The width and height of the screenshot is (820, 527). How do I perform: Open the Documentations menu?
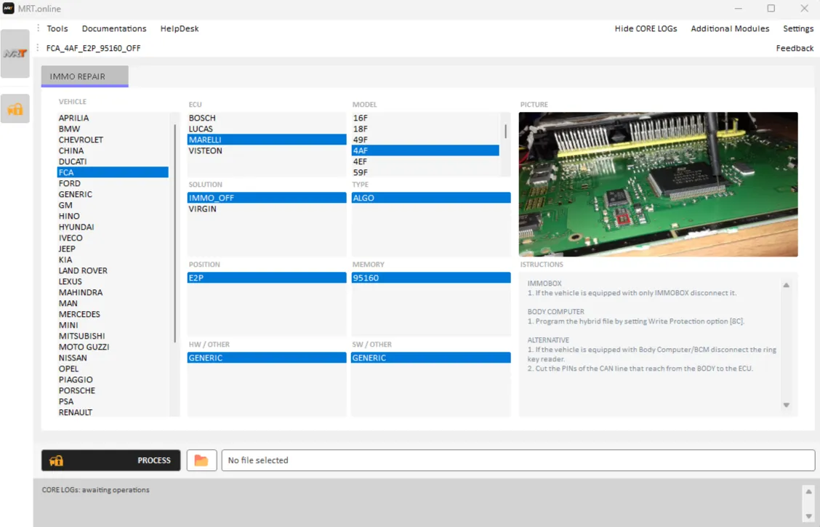tap(114, 29)
